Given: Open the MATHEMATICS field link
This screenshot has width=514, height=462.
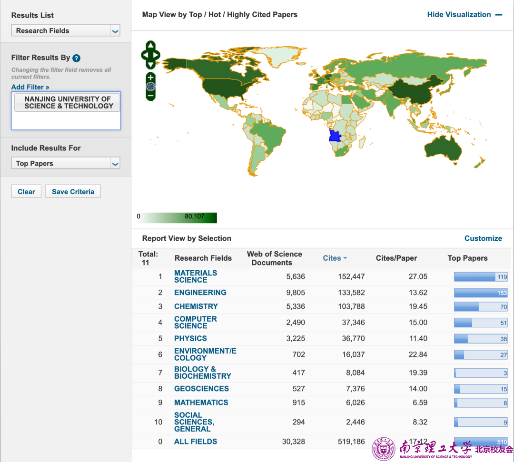Looking at the screenshot, I should point(201,403).
